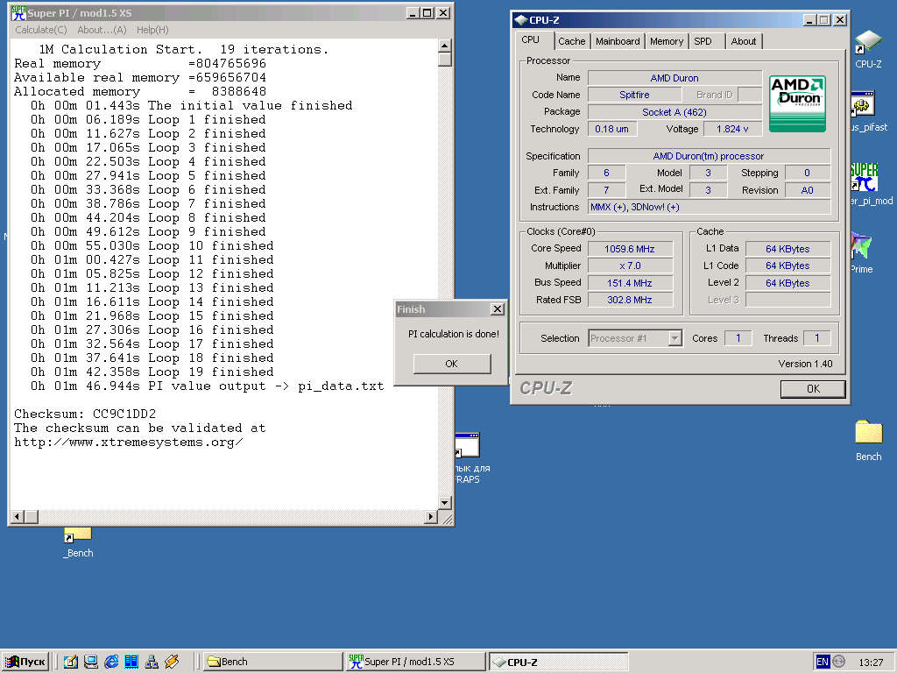Click the EN language indicator in tray

(822, 662)
